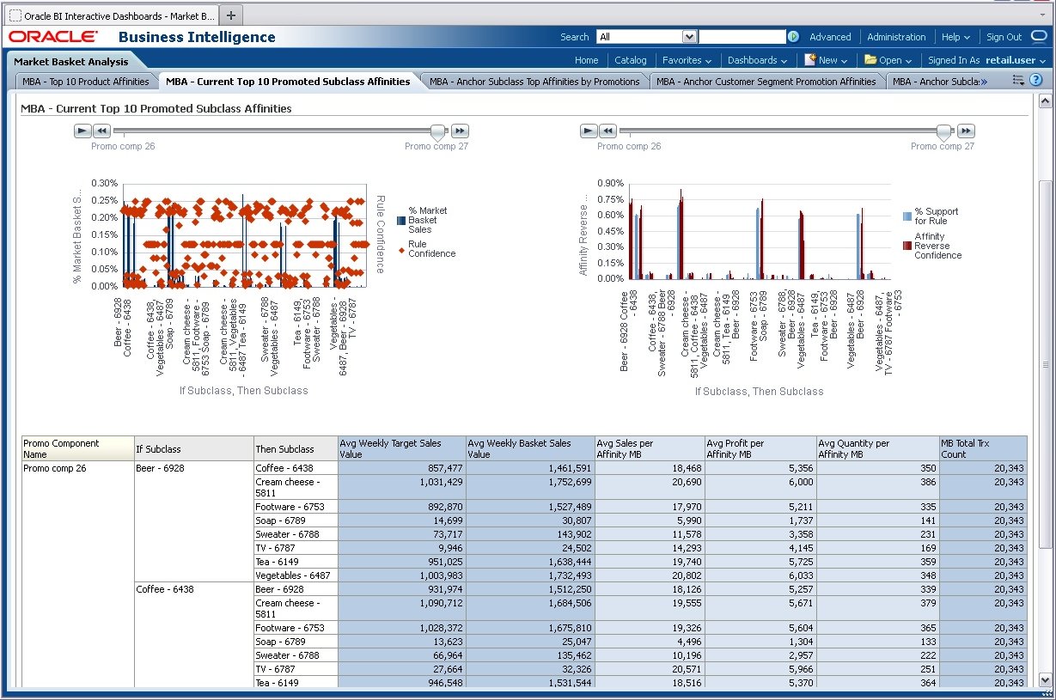Click the play button on left slider
The image size is (1056, 700).
pyautogui.click(x=82, y=130)
